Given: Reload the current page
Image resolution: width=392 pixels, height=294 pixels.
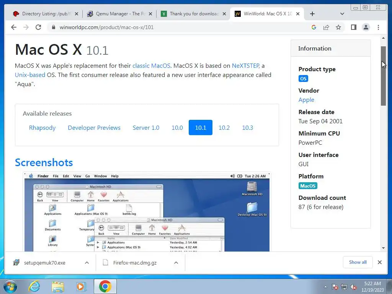Looking at the screenshot, I should coord(38,27).
